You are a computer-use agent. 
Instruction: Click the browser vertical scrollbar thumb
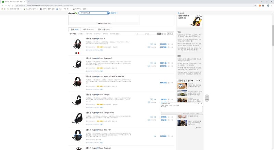(x=273, y=35)
